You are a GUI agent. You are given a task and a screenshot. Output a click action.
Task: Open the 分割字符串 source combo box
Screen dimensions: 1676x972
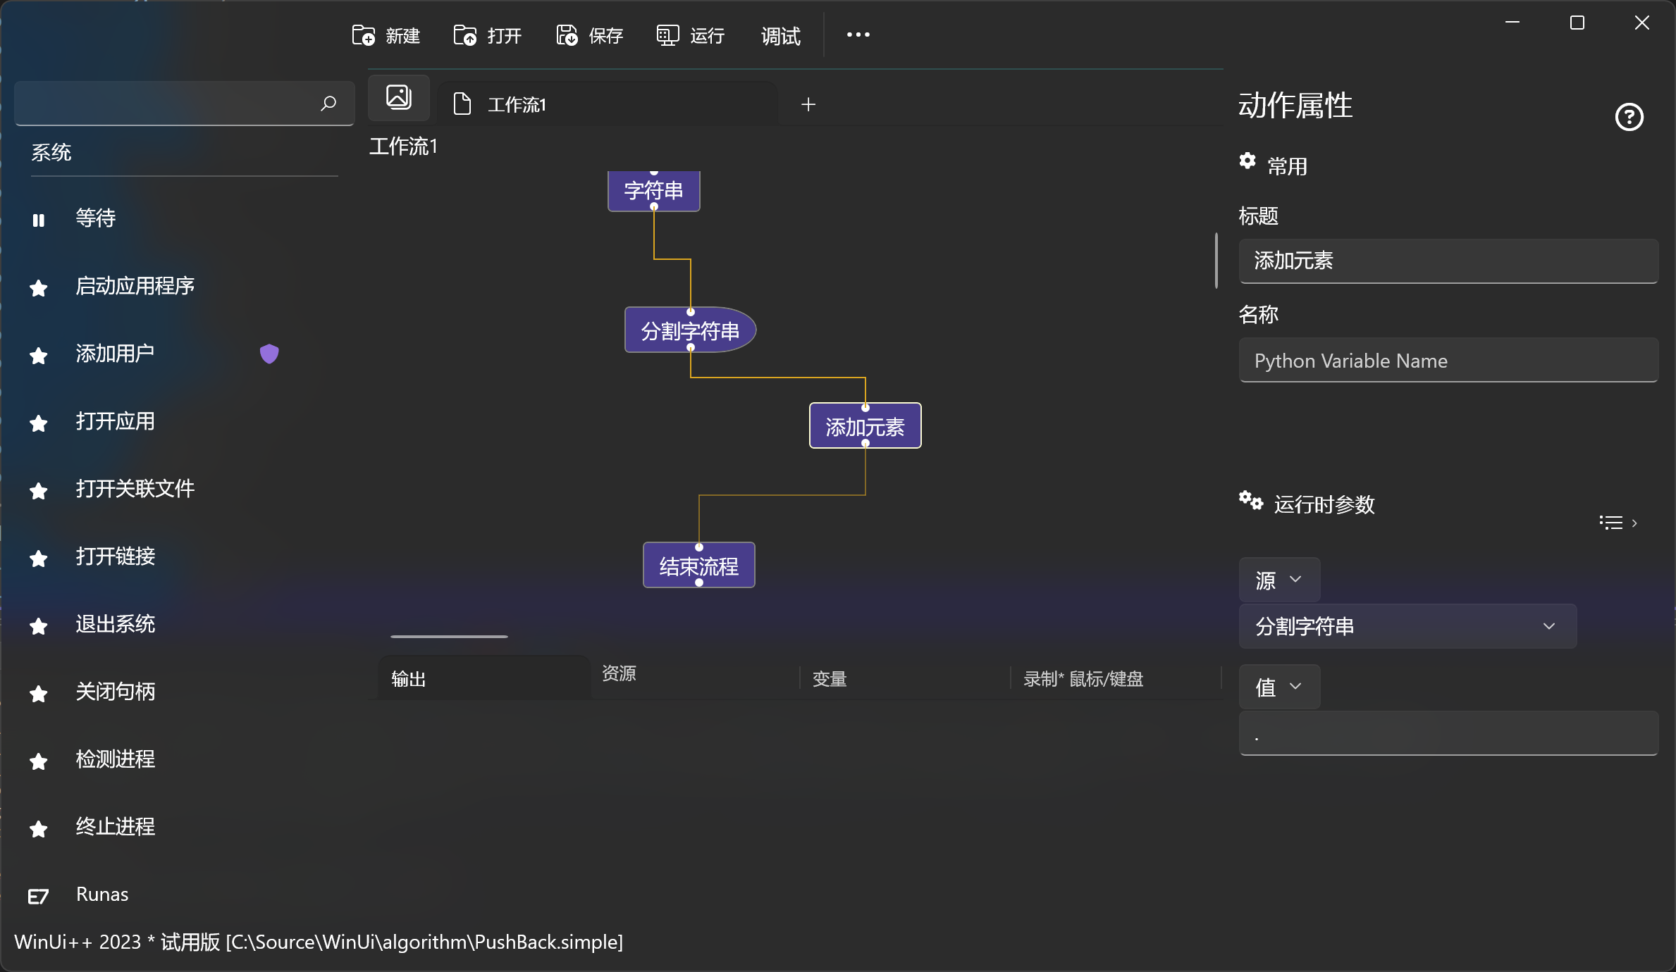tap(1407, 626)
